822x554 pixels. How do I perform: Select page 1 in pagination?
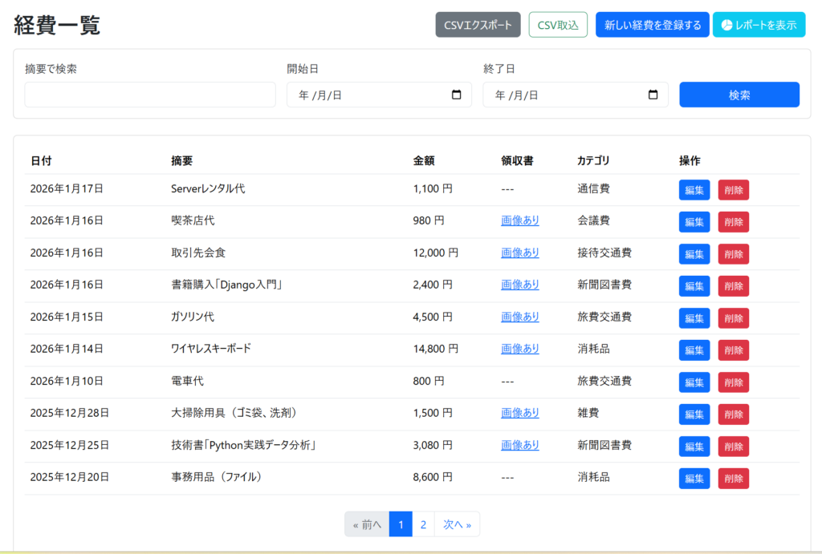[x=401, y=524]
